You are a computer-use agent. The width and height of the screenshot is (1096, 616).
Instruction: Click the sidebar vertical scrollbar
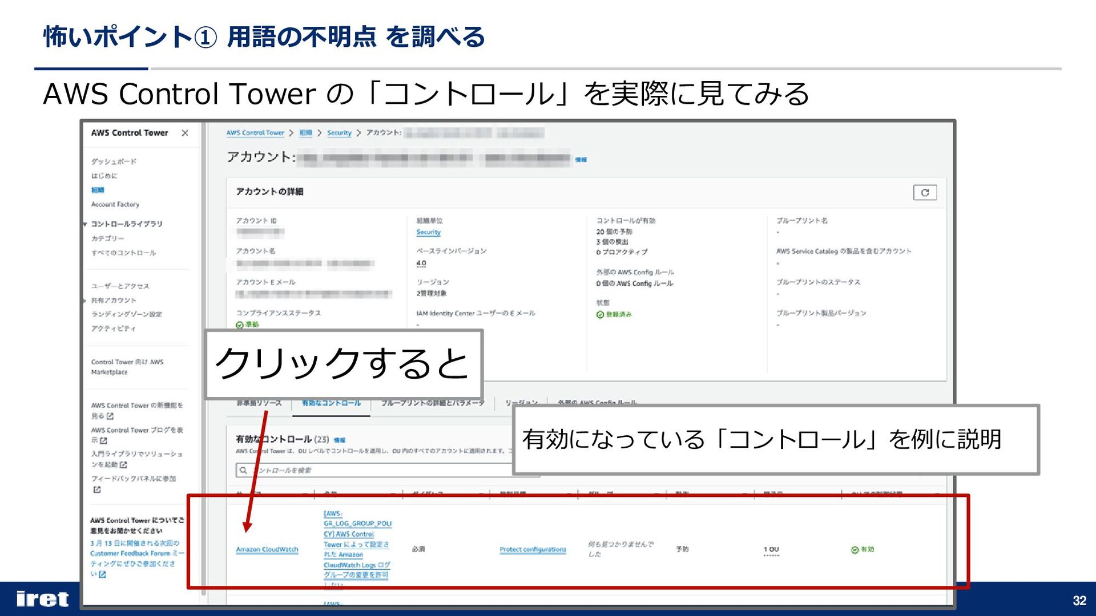[x=203, y=359]
